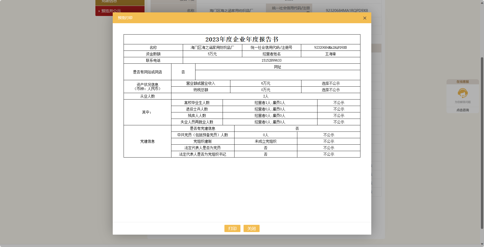Click the 营业额或营业收入 label cell
This screenshot has height=247, width=484.
[201, 83]
